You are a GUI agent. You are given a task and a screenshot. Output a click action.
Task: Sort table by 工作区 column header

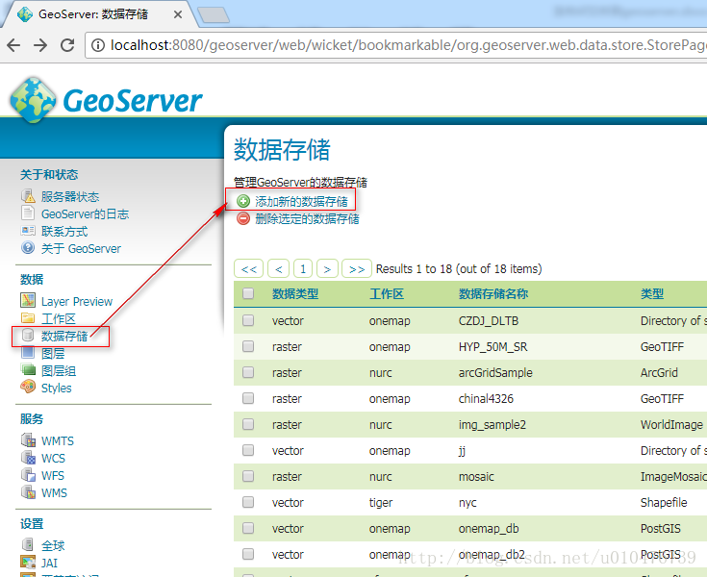click(x=387, y=294)
